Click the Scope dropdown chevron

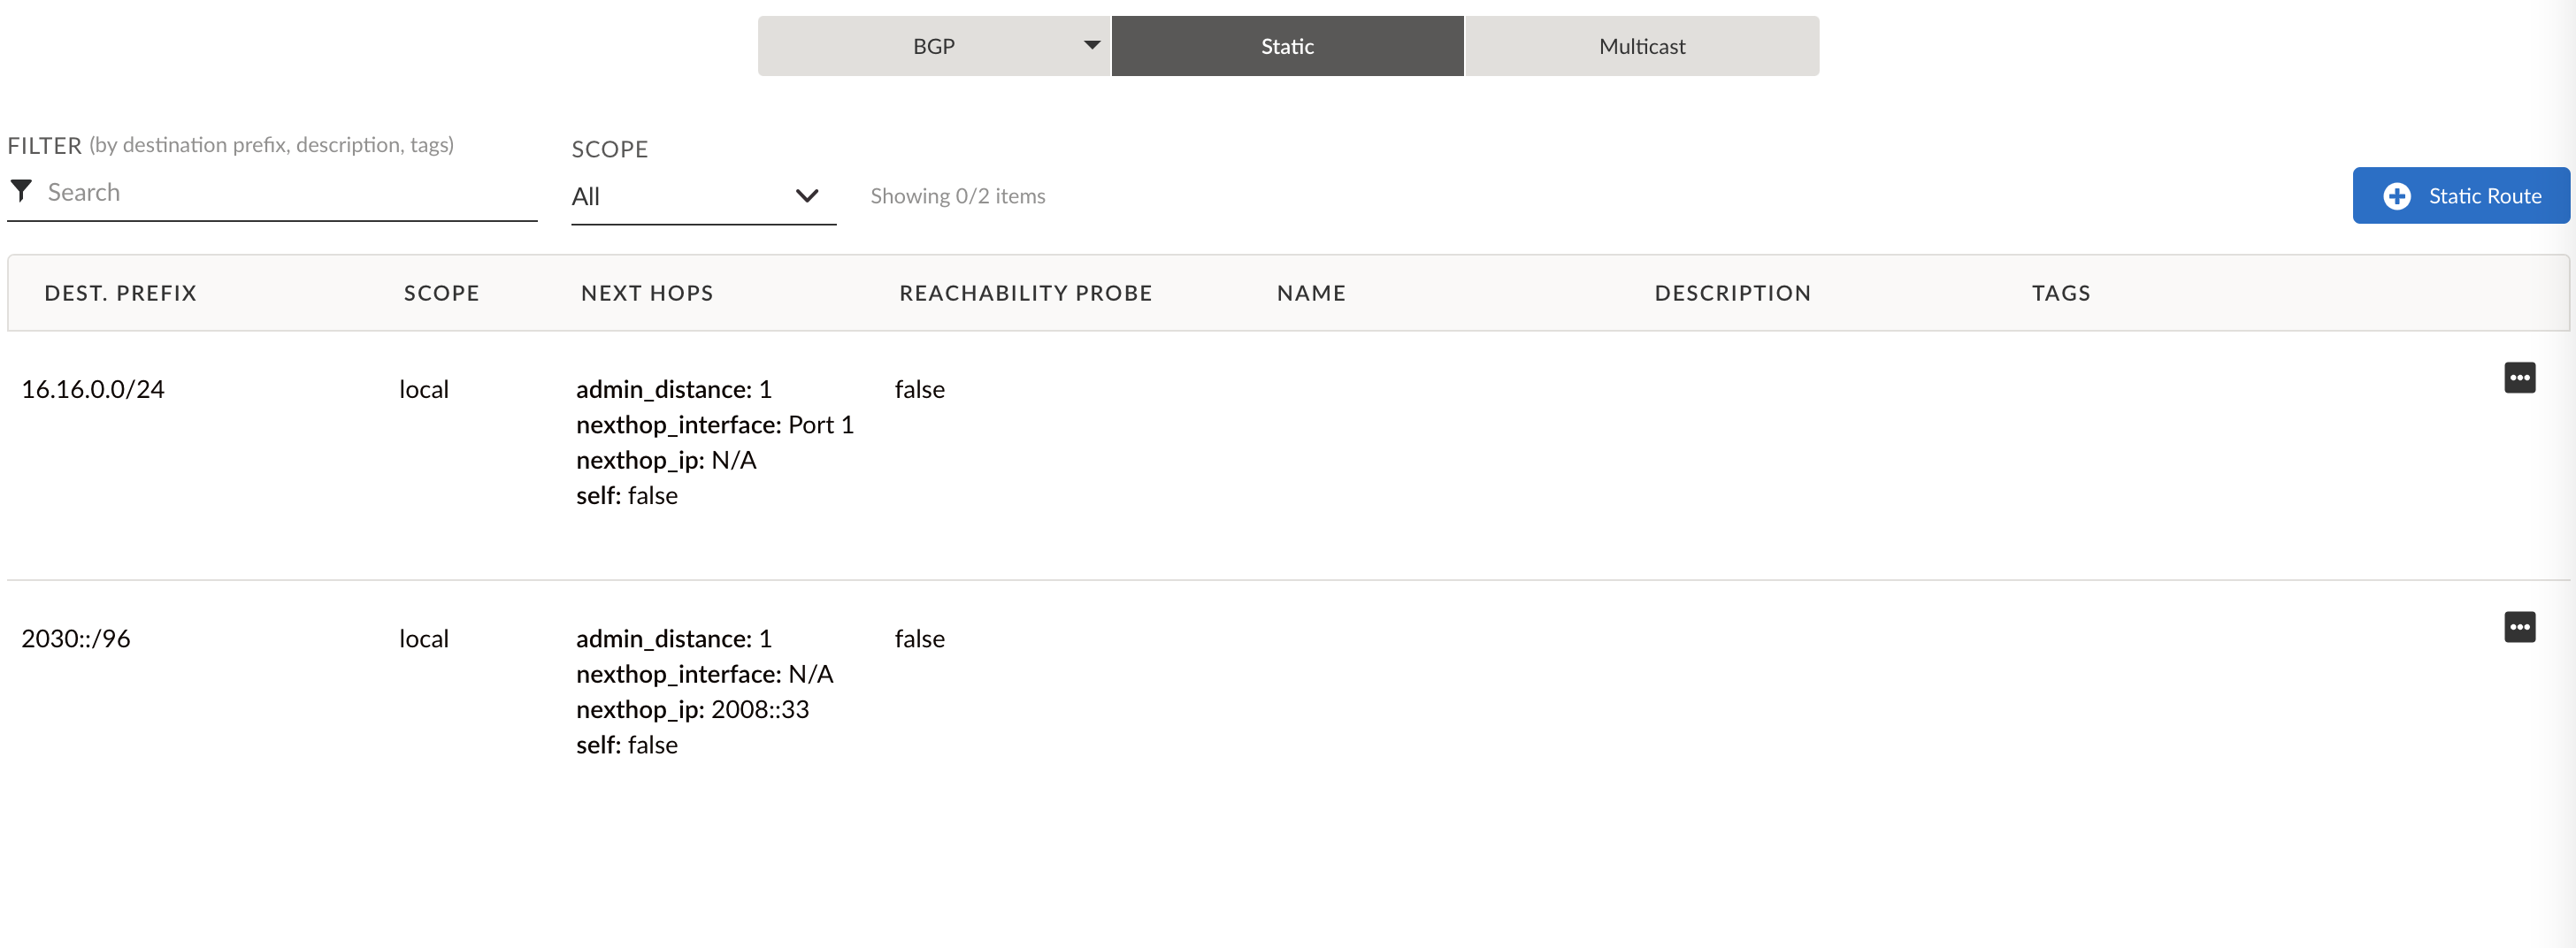pyautogui.click(x=806, y=196)
